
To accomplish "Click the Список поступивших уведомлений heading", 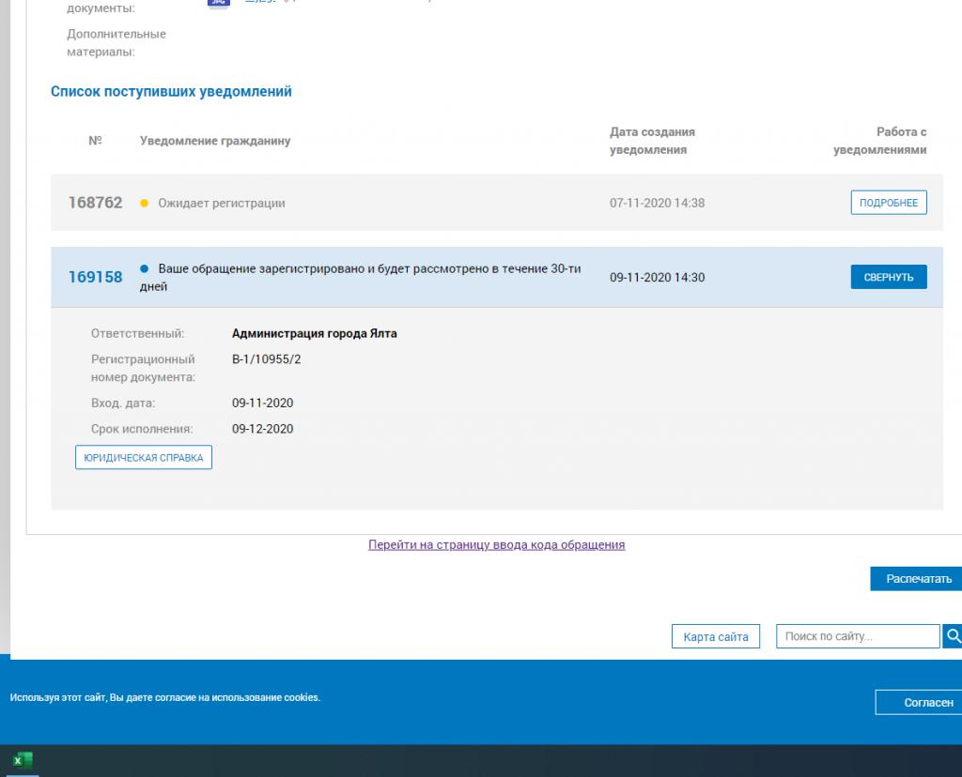I will click(x=171, y=92).
